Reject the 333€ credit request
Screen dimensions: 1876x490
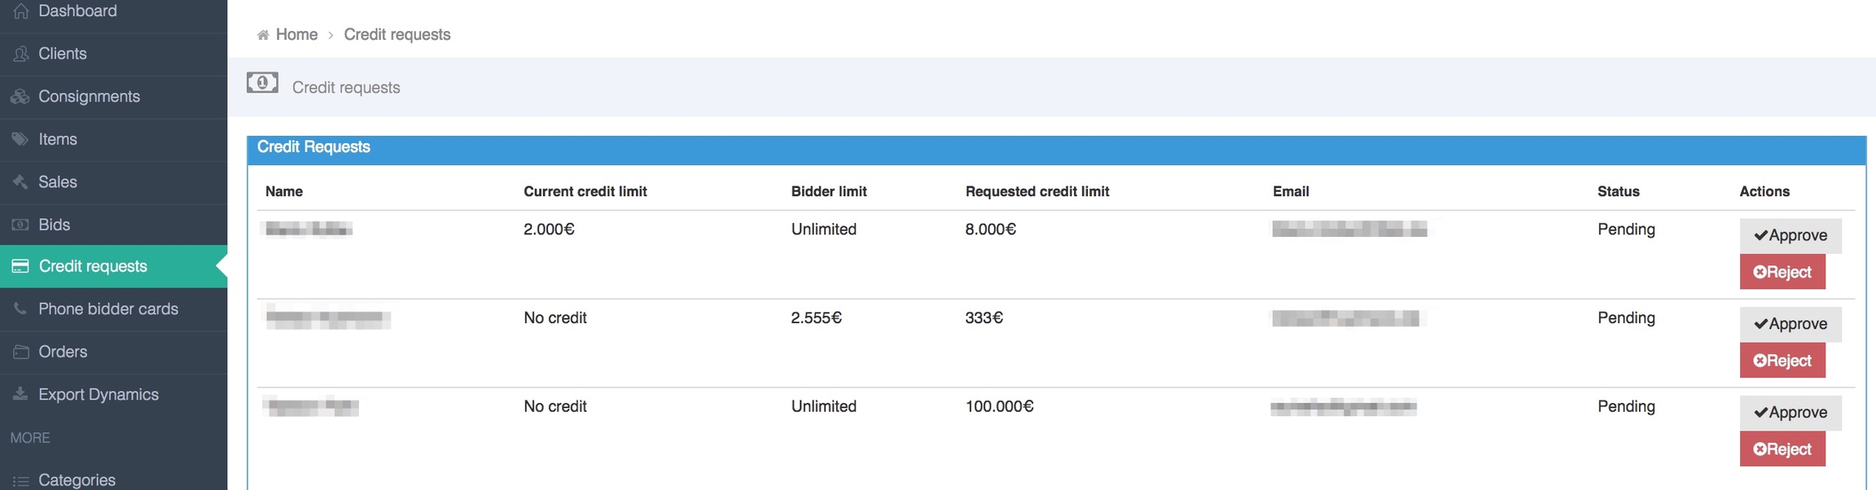(x=1782, y=361)
